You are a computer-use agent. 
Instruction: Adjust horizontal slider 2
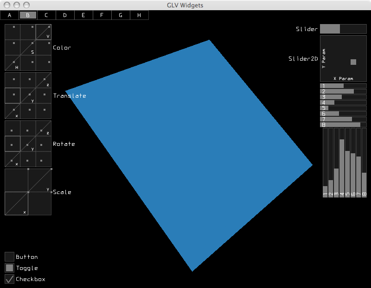point(343,91)
